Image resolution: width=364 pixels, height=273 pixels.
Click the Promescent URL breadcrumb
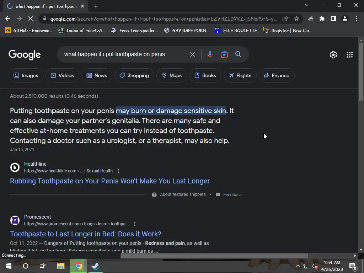(x=76, y=224)
